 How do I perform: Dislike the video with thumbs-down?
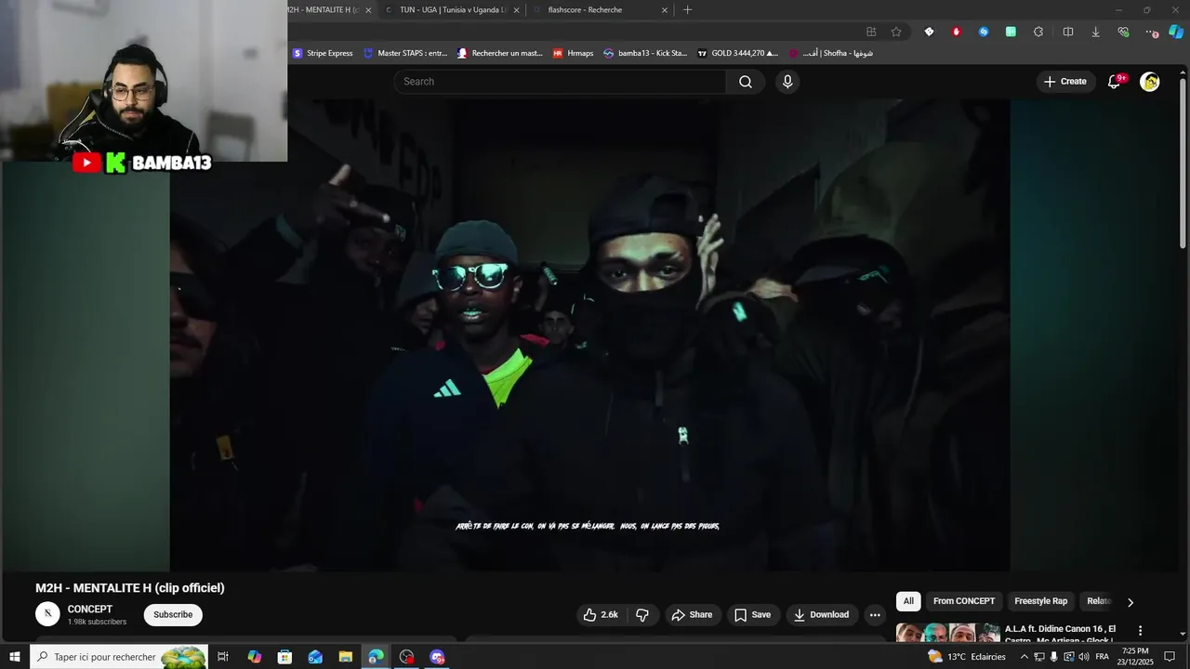[x=641, y=615]
